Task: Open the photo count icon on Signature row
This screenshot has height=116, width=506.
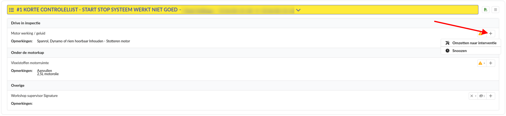Action: coord(482,96)
